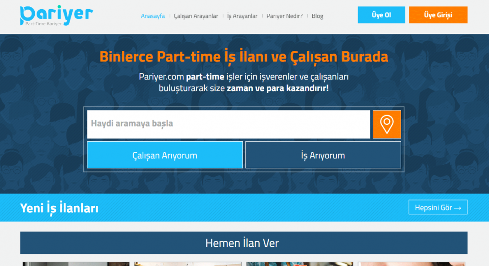
Task: Click the orange location pin icon
Action: tap(387, 124)
